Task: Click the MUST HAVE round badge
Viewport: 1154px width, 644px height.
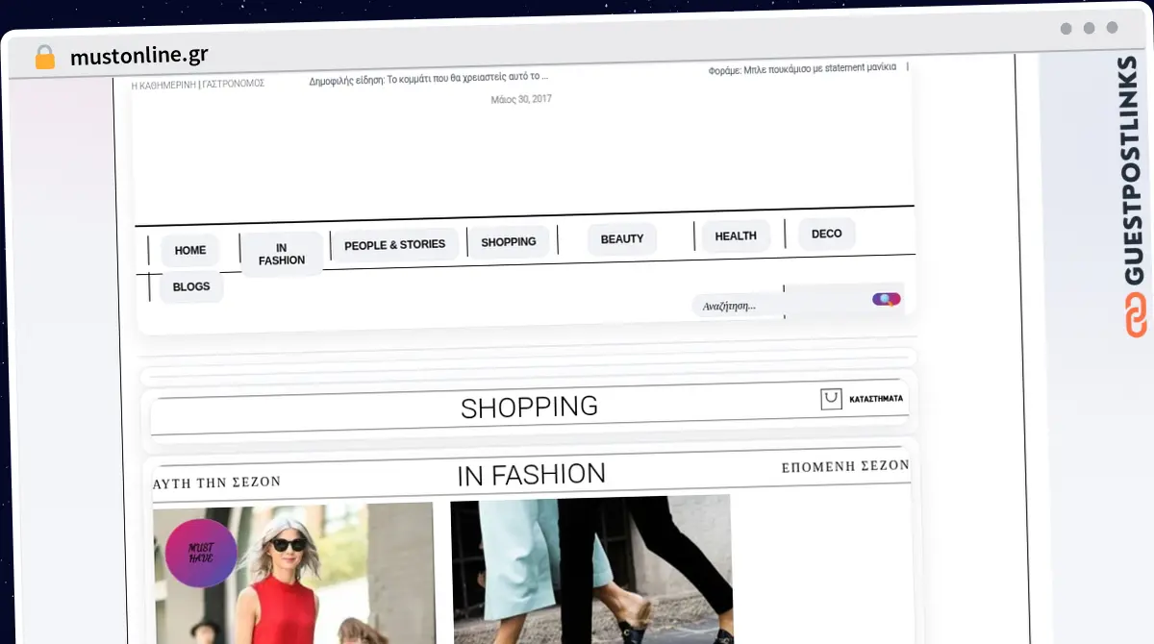Action: [x=201, y=553]
